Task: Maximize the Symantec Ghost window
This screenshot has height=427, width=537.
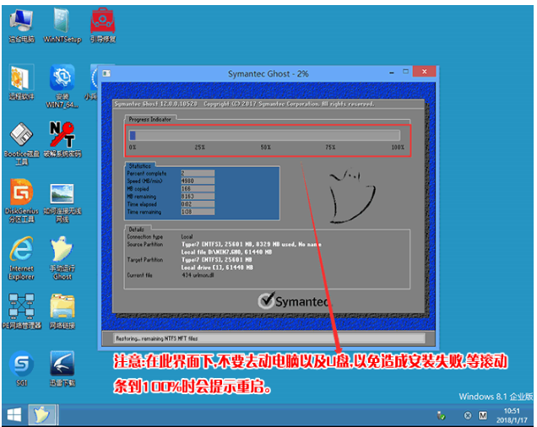Action: (x=406, y=72)
